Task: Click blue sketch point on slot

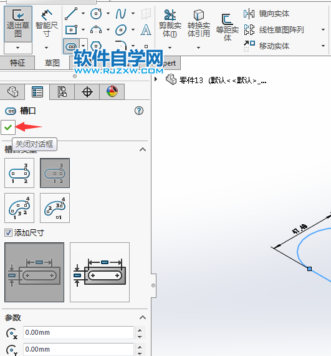Action: [x=309, y=269]
